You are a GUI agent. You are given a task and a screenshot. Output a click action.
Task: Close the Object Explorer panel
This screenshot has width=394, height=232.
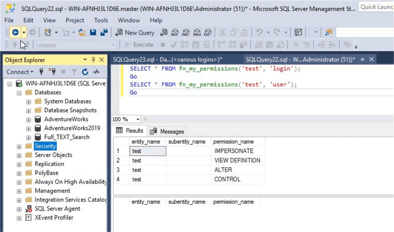[x=102, y=60]
